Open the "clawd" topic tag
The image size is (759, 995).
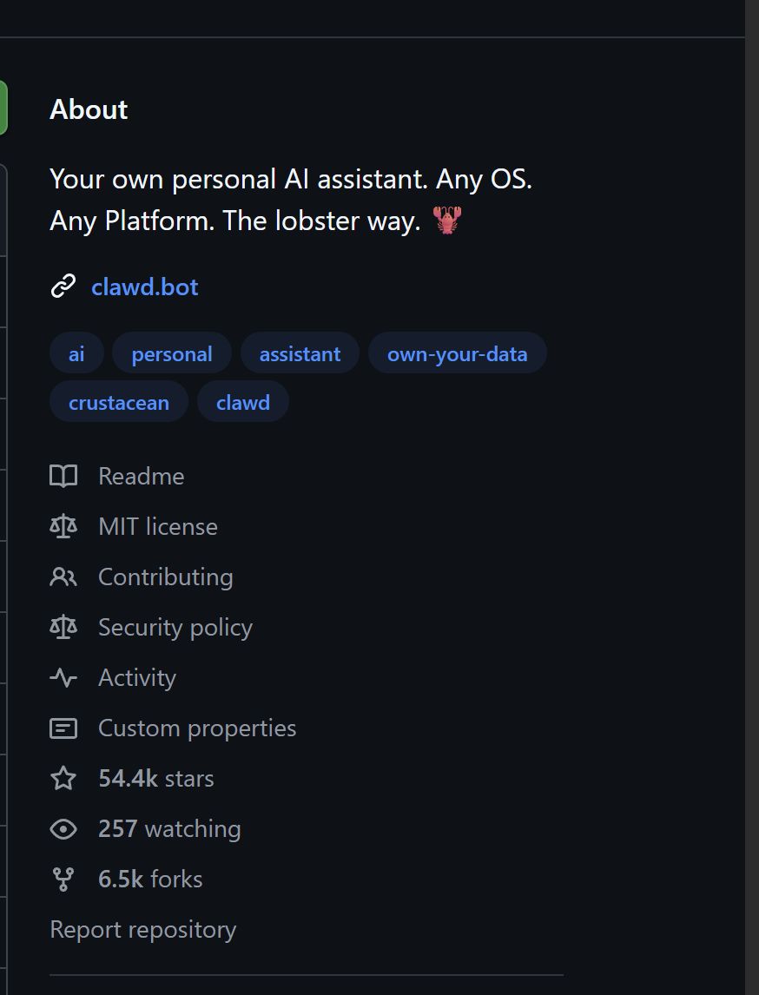point(243,403)
